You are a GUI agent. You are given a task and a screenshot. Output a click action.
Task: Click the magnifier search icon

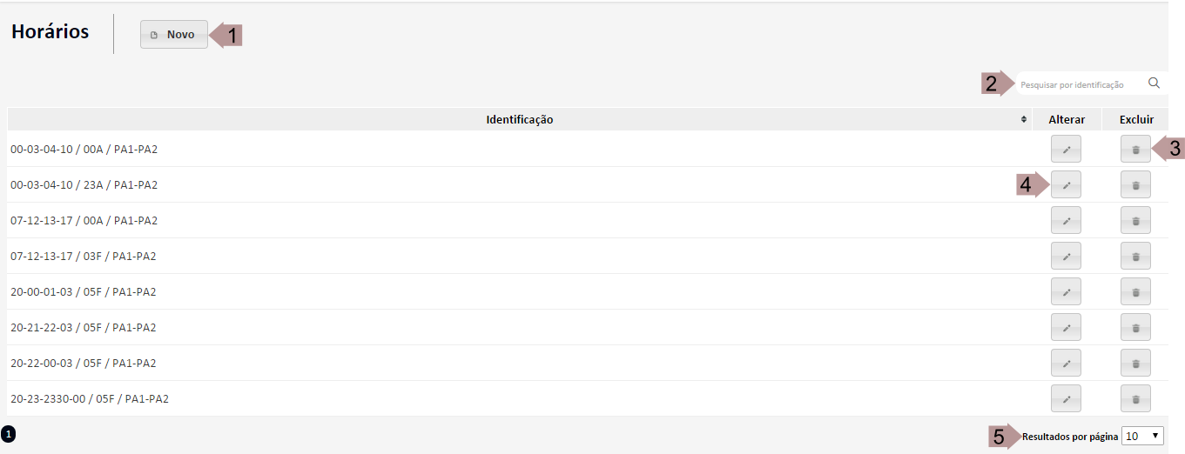[x=1154, y=83]
